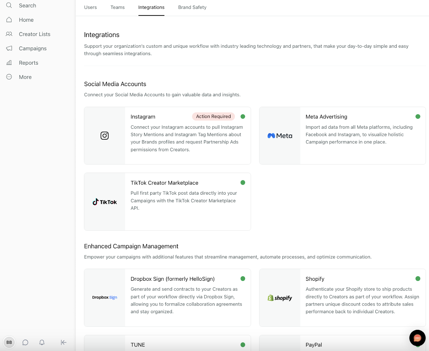The height and width of the screenshot is (351, 429).
Task: Click the Search magnifier icon in sidebar
Action: click(x=9, y=5)
